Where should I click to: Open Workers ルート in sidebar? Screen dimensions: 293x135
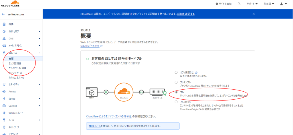click(x=16, y=113)
